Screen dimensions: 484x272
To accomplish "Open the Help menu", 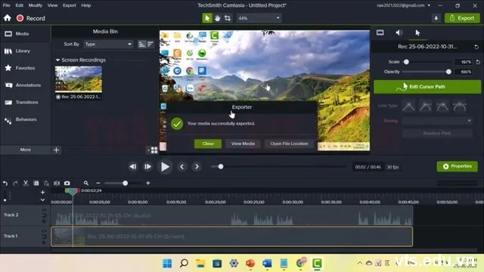I will pyautogui.click(x=85, y=5).
